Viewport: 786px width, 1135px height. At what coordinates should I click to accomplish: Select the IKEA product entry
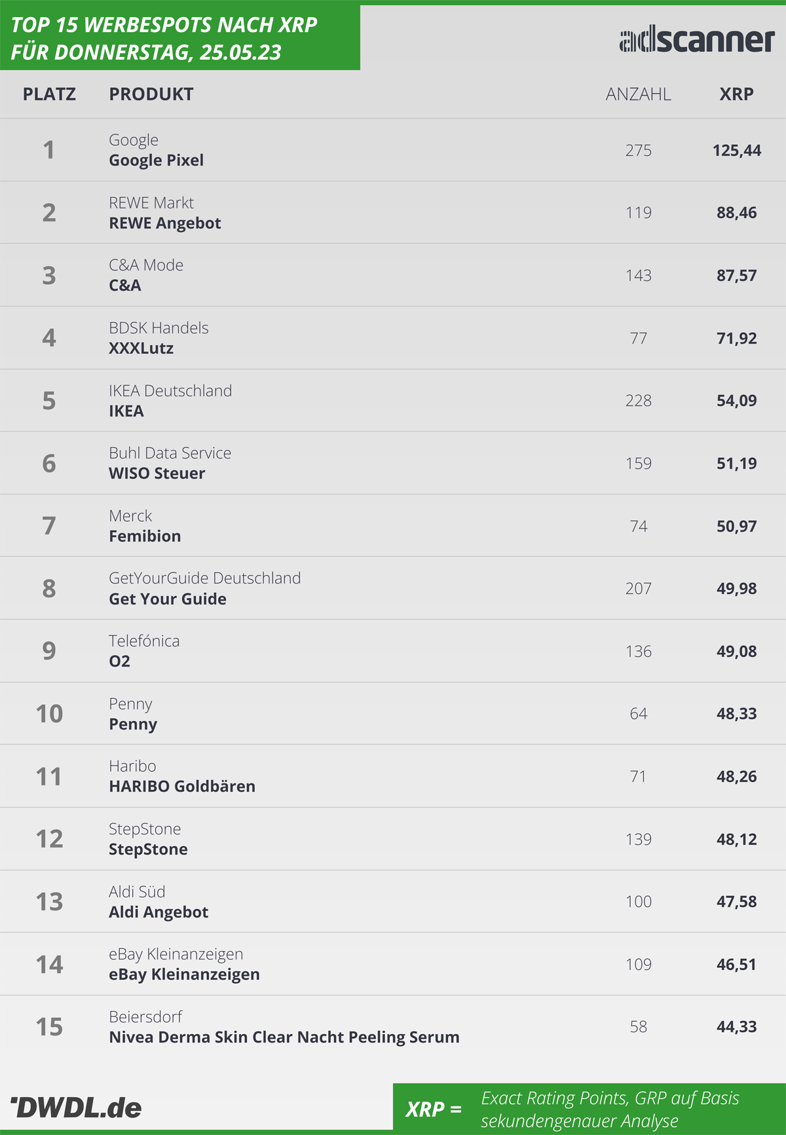[126, 411]
